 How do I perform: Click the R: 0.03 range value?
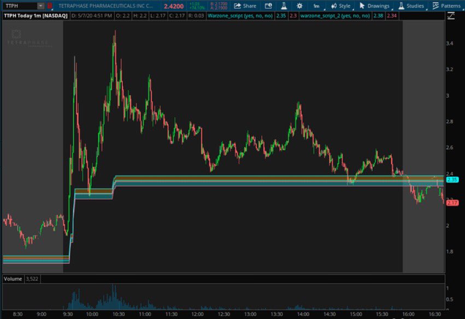coord(196,16)
